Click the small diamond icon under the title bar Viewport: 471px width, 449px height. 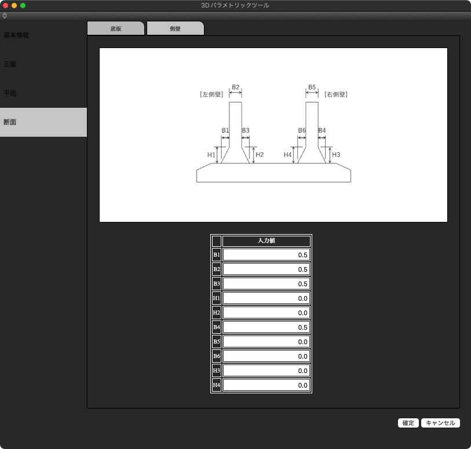[5, 16]
